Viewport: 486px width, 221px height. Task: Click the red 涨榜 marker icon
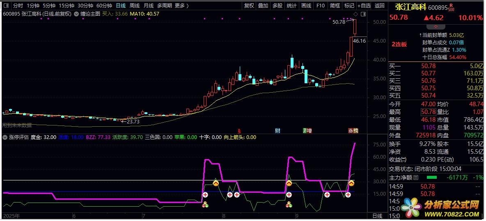(353, 131)
